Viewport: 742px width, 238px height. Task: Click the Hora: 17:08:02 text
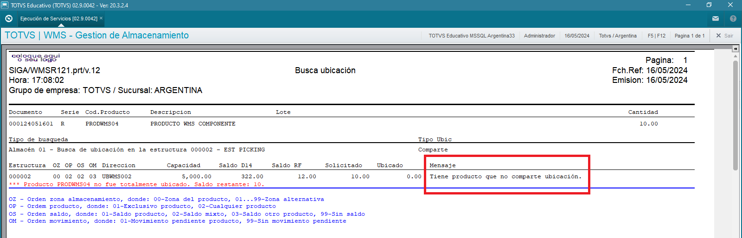pyautogui.click(x=37, y=80)
